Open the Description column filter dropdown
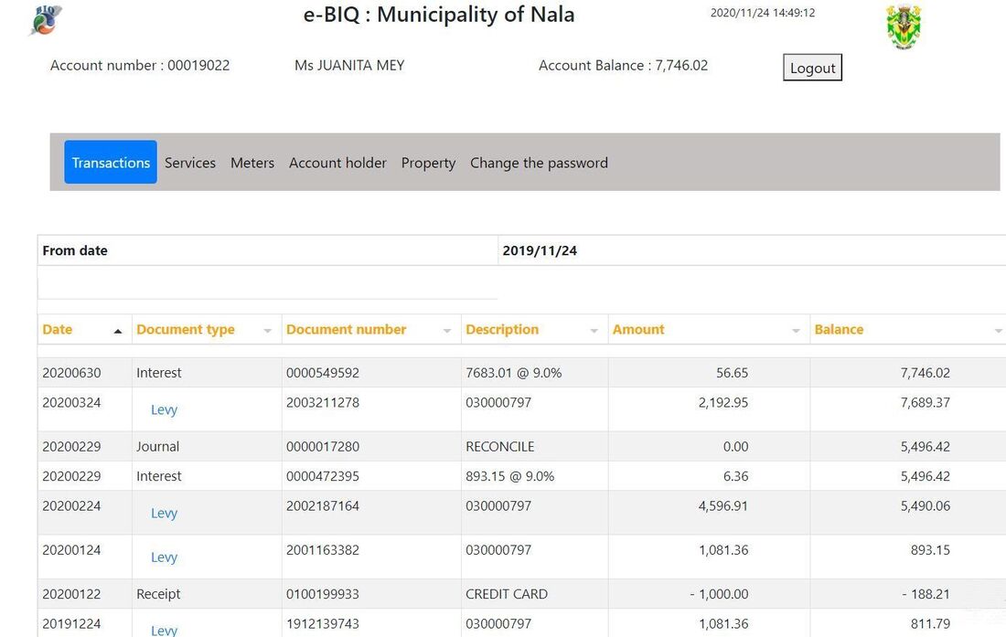The image size is (1006, 637). coord(594,331)
